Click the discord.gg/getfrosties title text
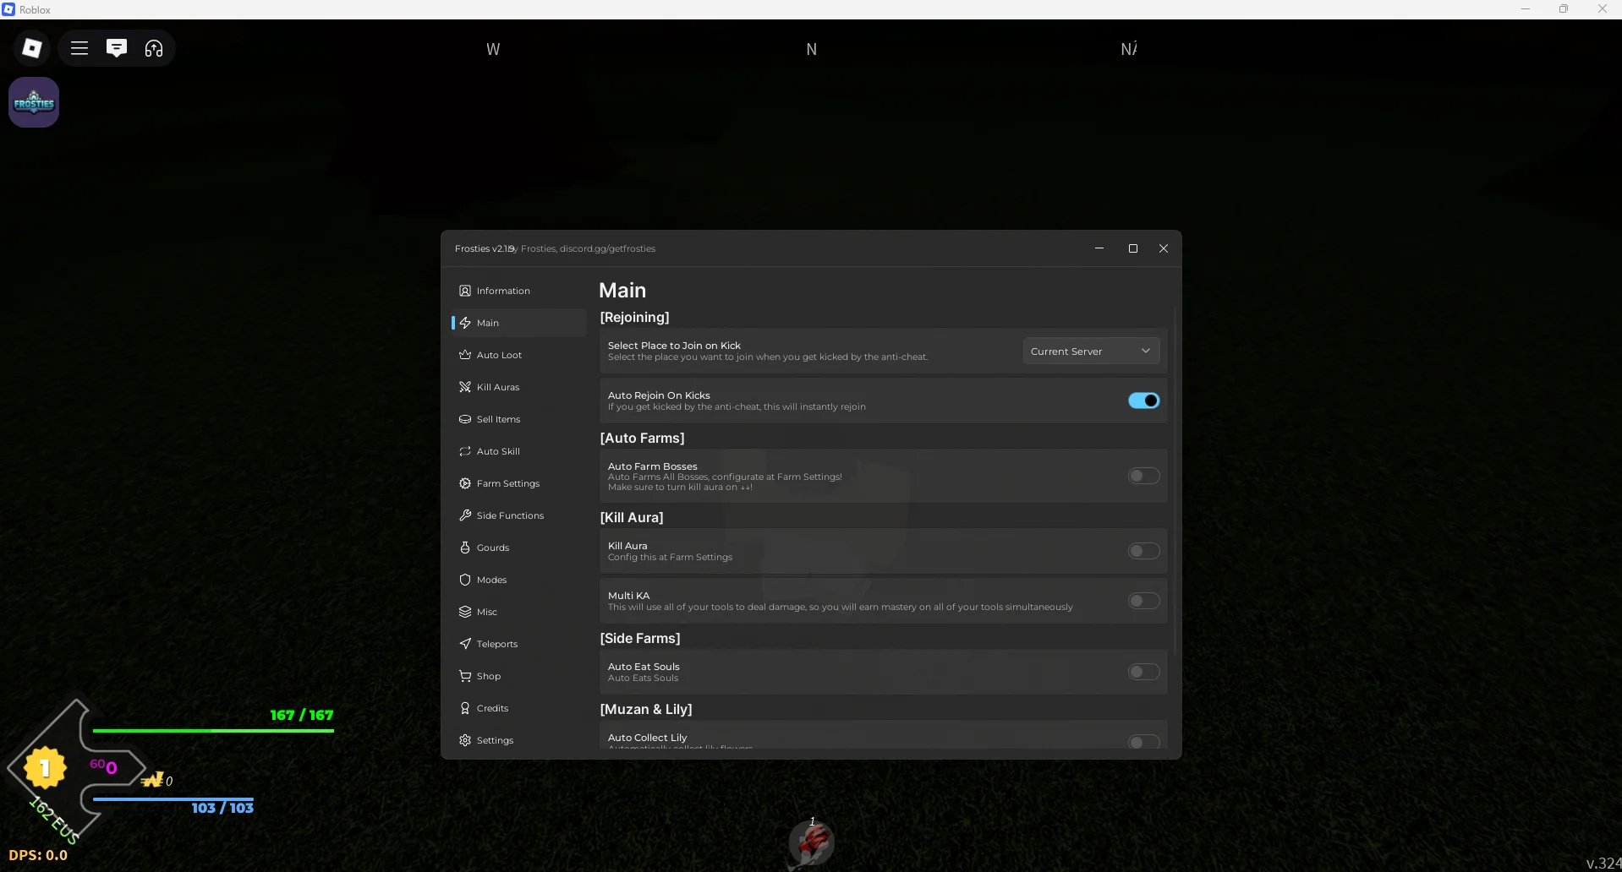The width and height of the screenshot is (1622, 872). coord(607,248)
